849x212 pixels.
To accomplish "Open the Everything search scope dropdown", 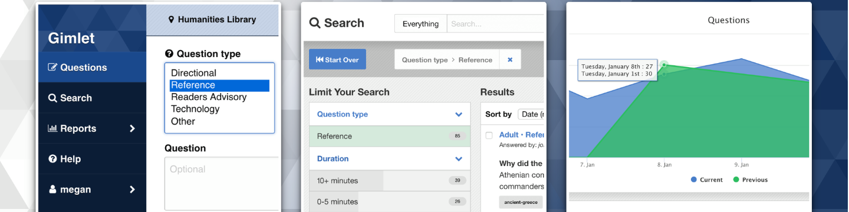I will (x=420, y=24).
